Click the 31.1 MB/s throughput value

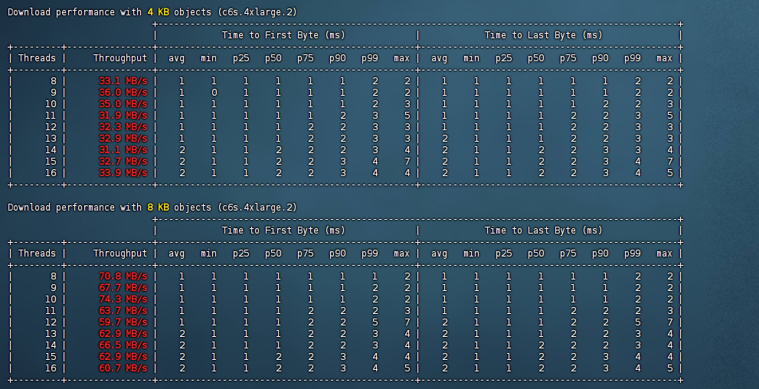click(123, 150)
